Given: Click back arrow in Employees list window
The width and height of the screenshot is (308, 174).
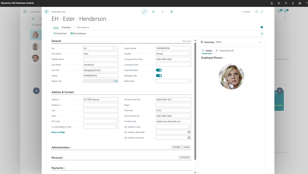Looking at the screenshot, I should point(25,11).
